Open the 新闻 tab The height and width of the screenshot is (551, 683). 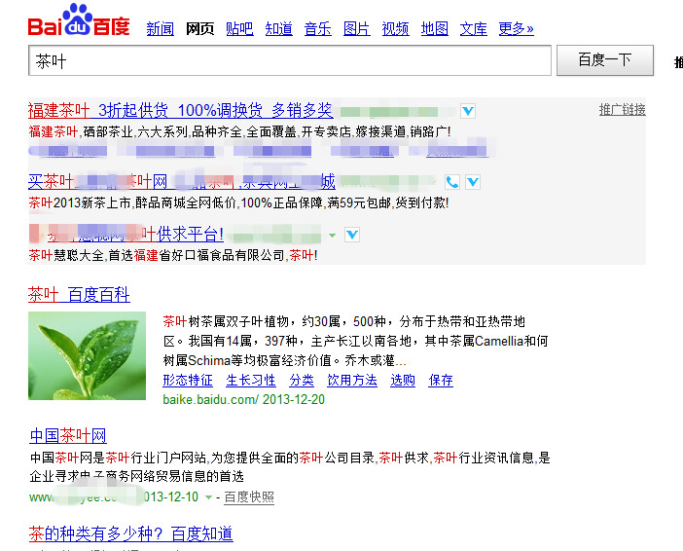(160, 29)
